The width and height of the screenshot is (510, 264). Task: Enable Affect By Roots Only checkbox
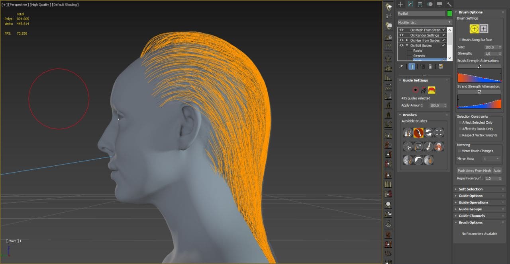(x=460, y=129)
